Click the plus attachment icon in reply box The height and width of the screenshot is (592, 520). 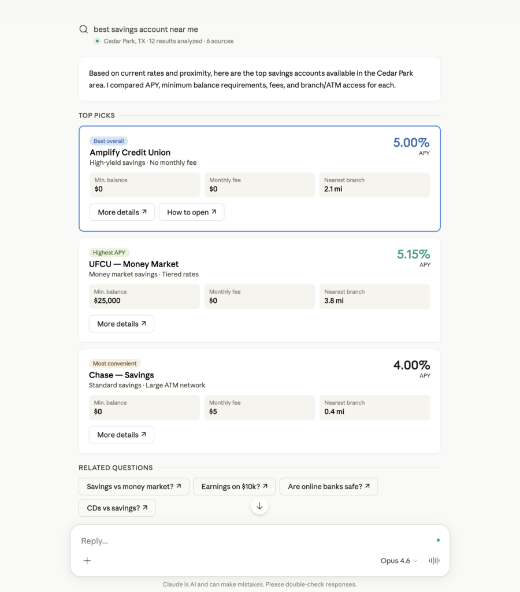pos(87,561)
